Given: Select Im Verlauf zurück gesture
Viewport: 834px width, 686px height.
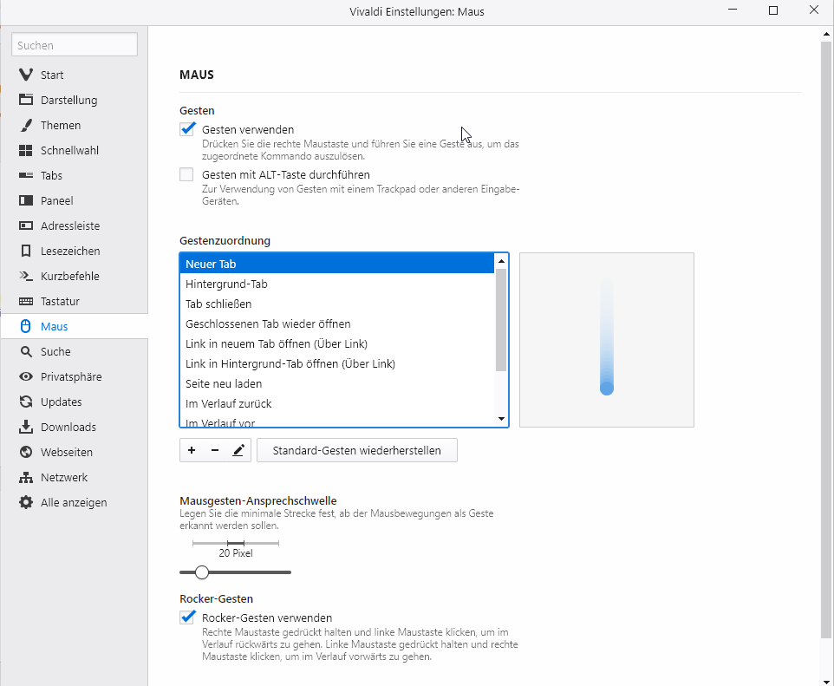Looking at the screenshot, I should (337, 403).
